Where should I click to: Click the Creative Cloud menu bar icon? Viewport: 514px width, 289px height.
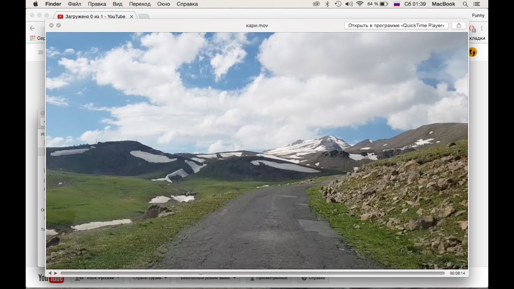click(316, 4)
